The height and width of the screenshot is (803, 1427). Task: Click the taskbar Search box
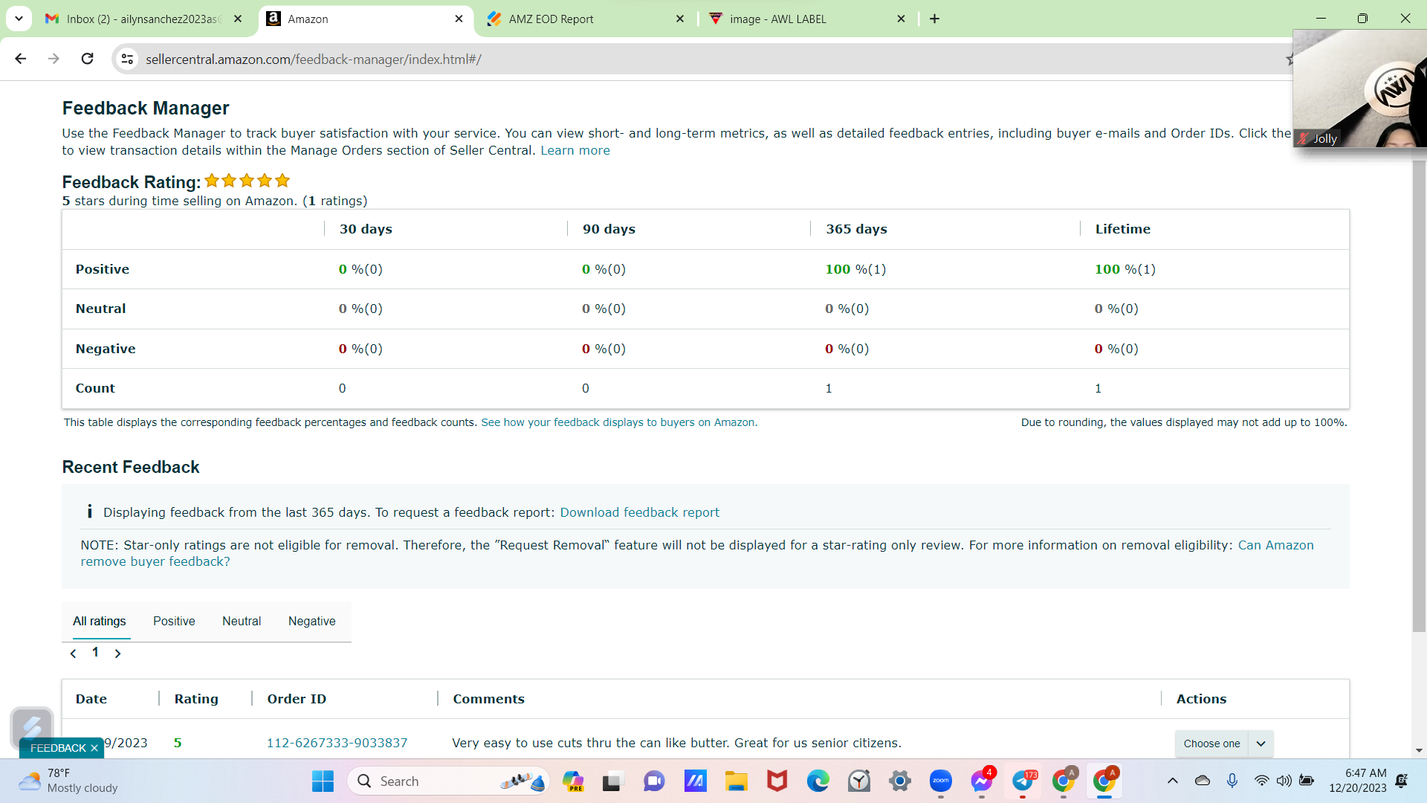pos(448,781)
